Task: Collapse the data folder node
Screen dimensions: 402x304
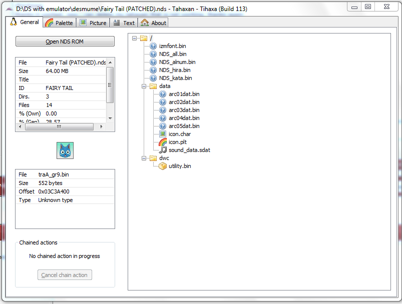Action: pyautogui.click(x=144, y=86)
